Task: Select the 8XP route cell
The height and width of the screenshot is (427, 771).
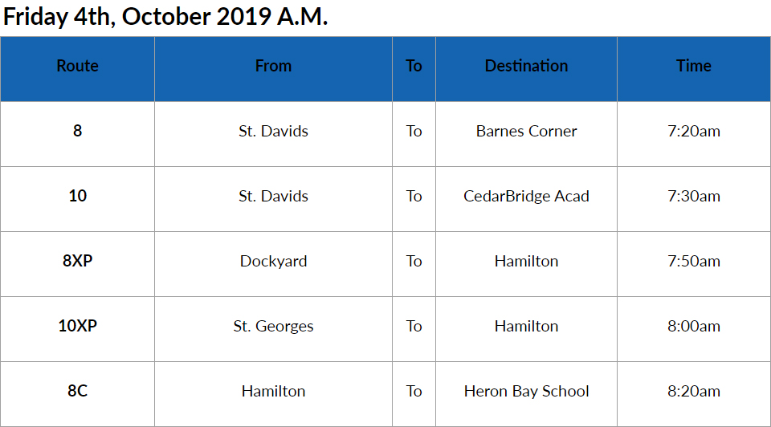Action: tap(77, 261)
